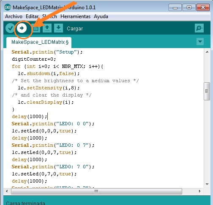The height and width of the screenshot is (205, 213).
Task: Click the vertical scrollbar down arrow
Action: pos(207,184)
